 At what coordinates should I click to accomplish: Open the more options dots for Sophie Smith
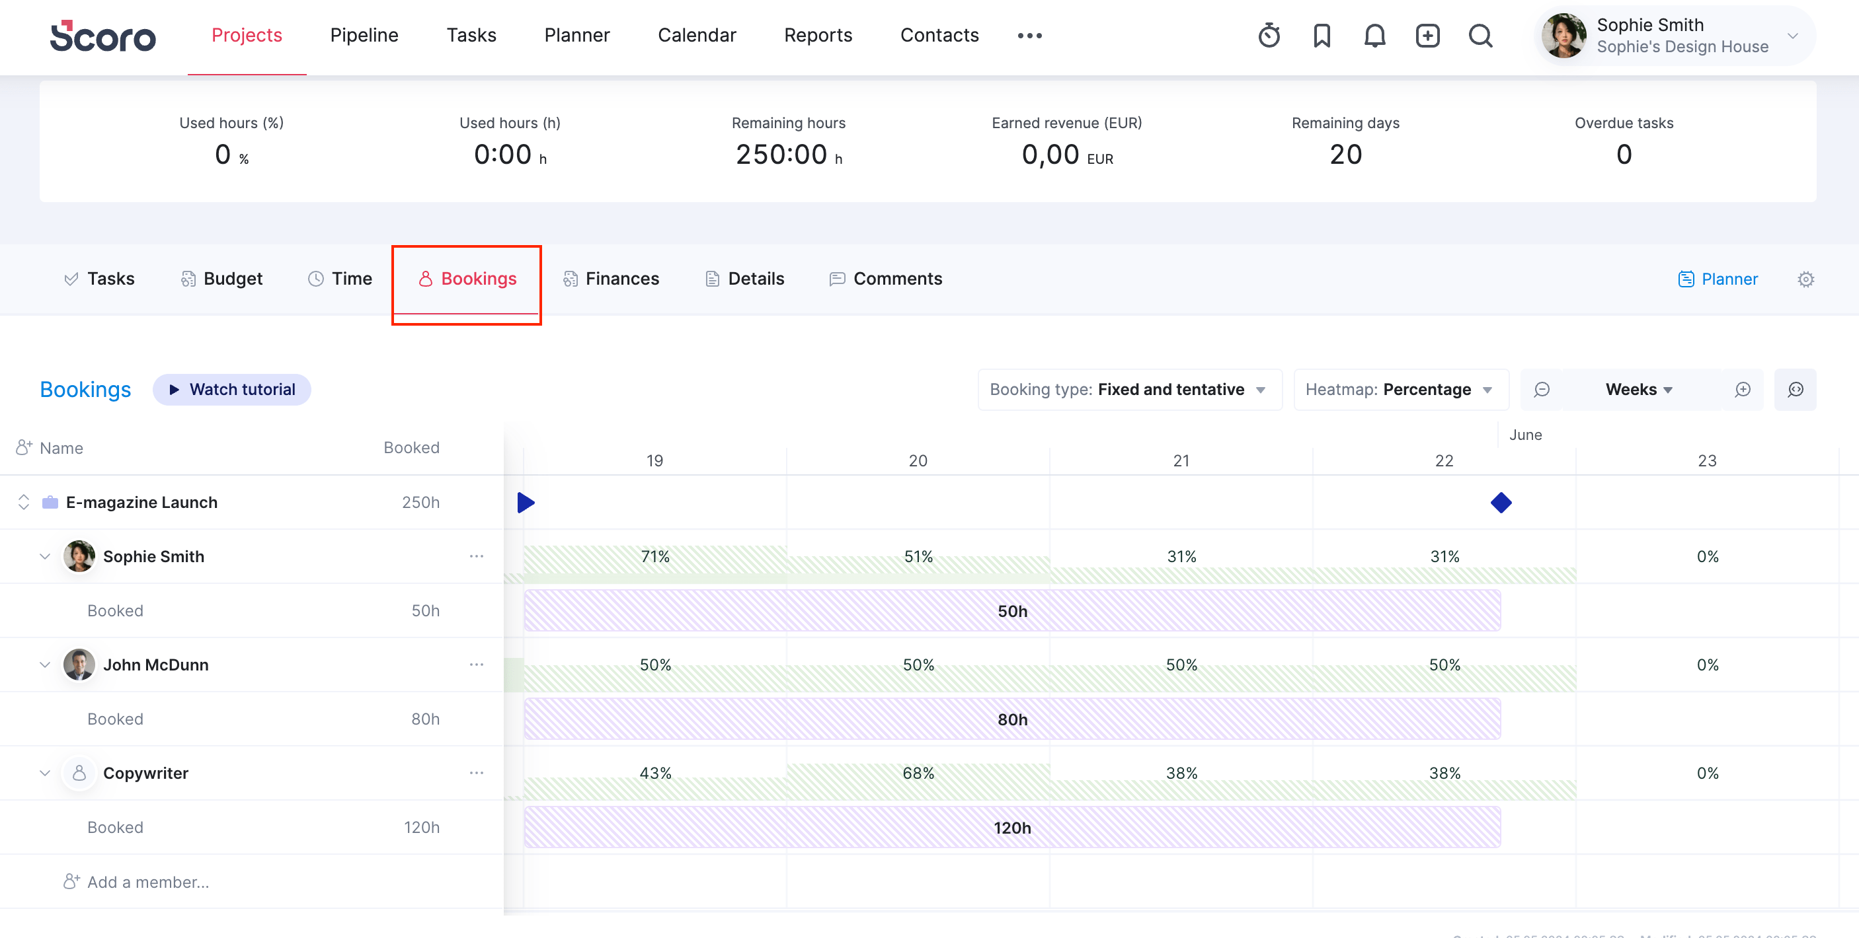[476, 556]
